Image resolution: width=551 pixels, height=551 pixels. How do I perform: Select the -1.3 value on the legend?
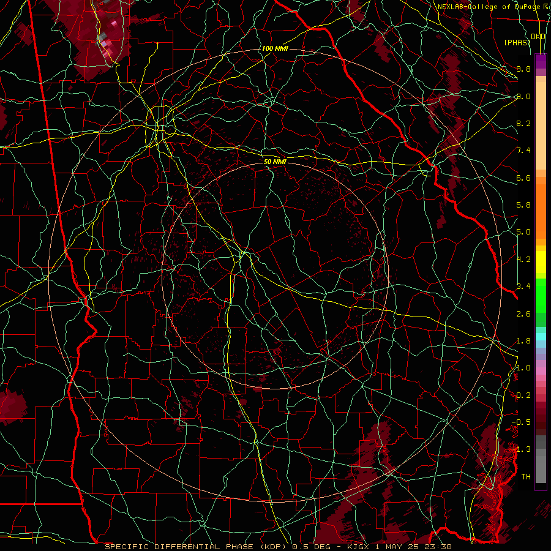(521, 449)
